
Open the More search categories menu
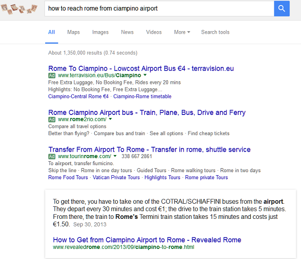(182, 32)
